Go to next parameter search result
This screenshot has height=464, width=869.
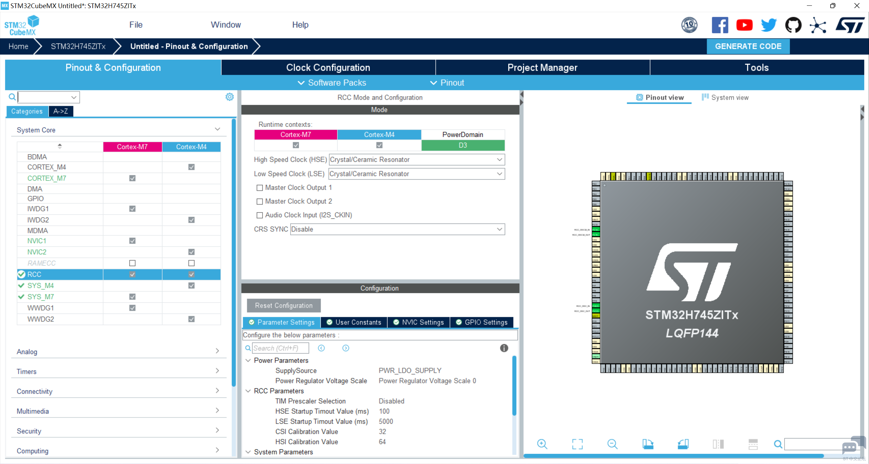click(346, 348)
